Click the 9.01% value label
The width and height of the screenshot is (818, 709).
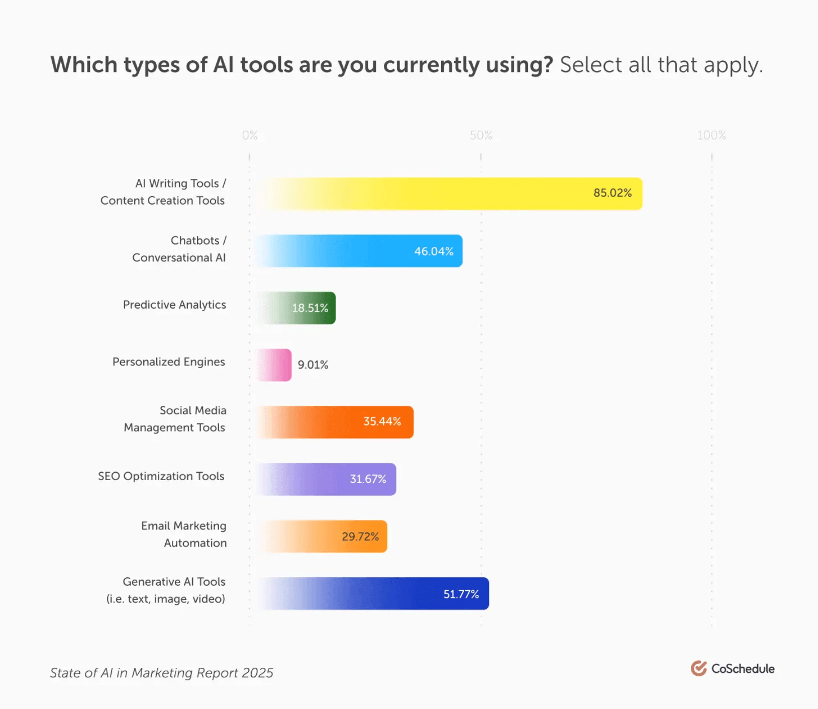(x=313, y=365)
